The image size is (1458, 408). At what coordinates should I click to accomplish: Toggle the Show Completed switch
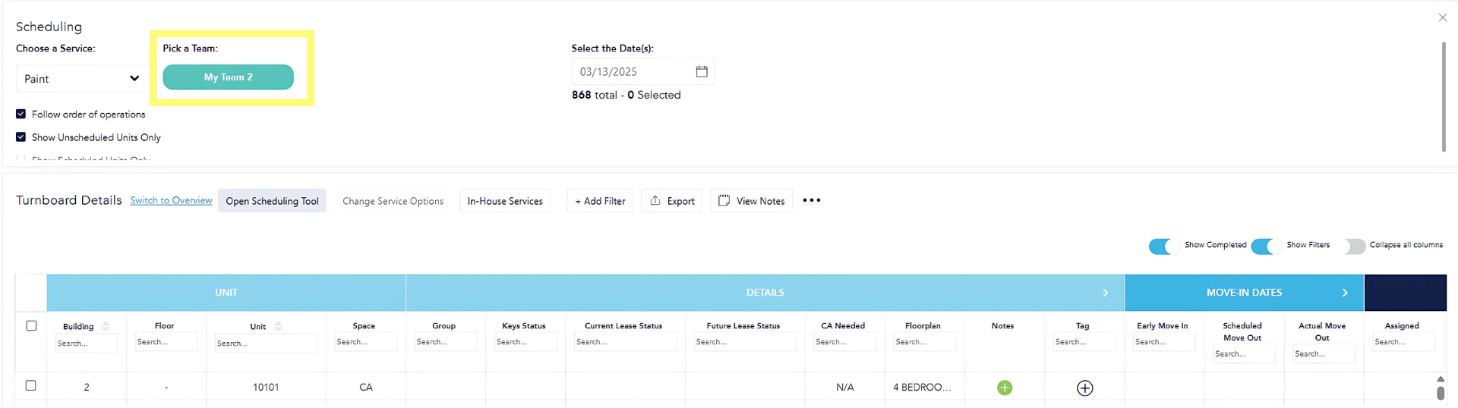point(1164,246)
